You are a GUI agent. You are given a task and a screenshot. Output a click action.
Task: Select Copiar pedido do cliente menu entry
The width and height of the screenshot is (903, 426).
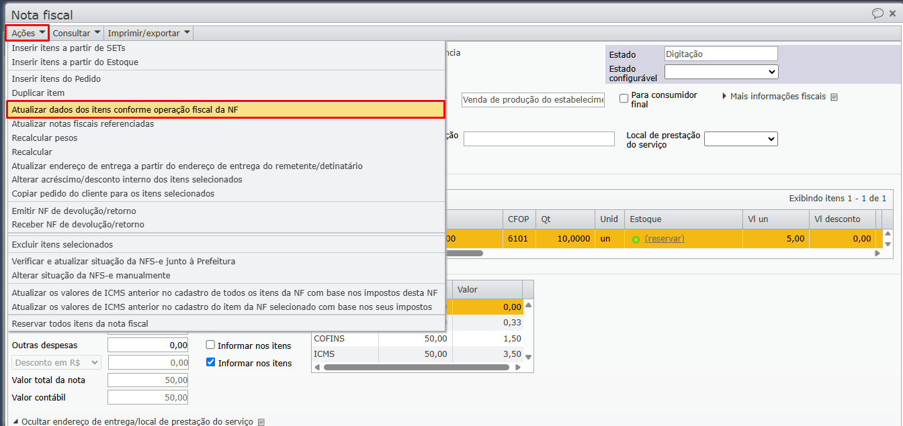click(226, 194)
